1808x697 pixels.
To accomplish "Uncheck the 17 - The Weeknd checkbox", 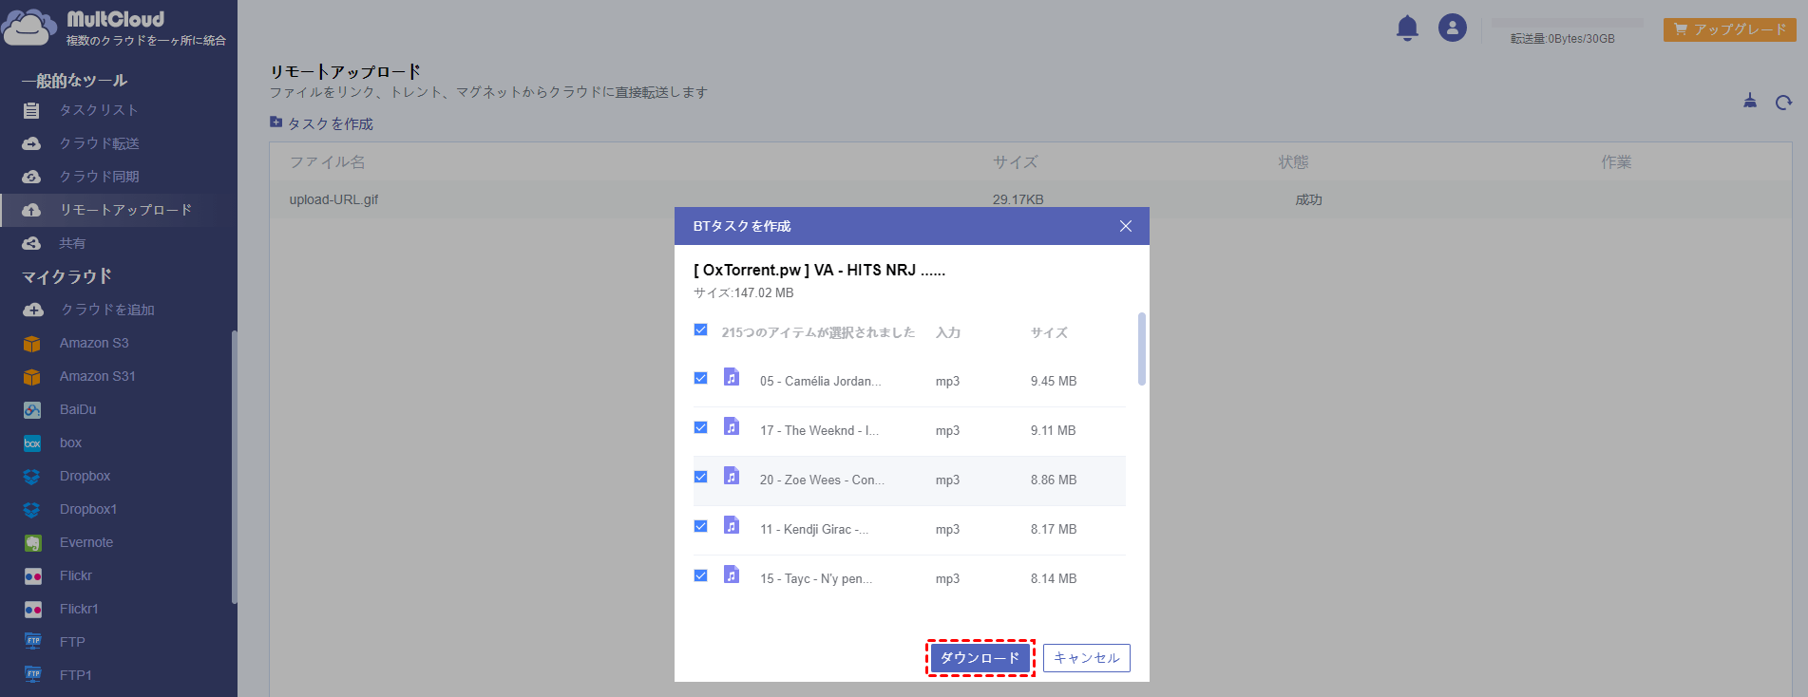I will pyautogui.click(x=700, y=427).
